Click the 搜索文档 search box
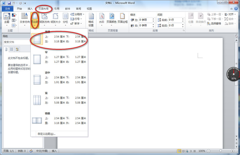 pos(17,42)
